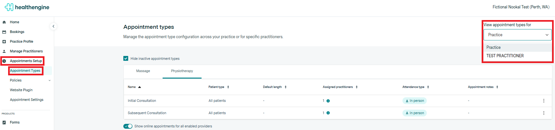Viewport: 555px width, 130px height.
Task: Click the healthengine logo
Action: click(x=27, y=7)
